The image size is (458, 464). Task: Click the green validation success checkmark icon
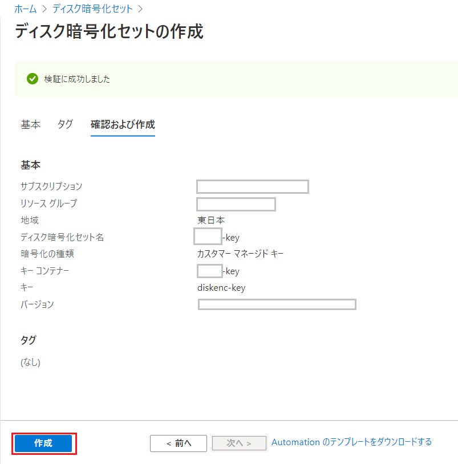33,79
